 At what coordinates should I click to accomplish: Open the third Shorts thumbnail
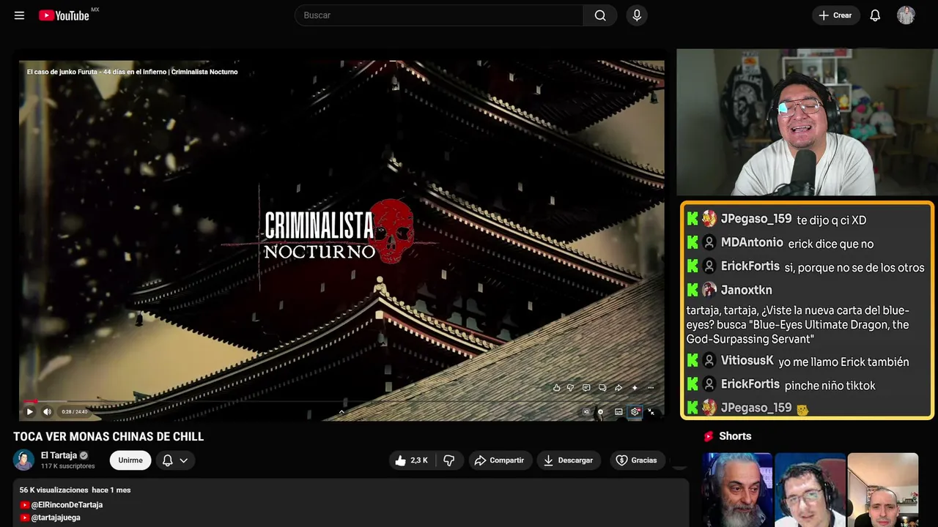882,490
